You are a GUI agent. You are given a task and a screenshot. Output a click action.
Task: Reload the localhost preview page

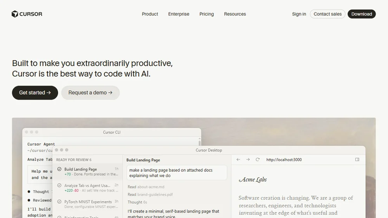[258, 160]
